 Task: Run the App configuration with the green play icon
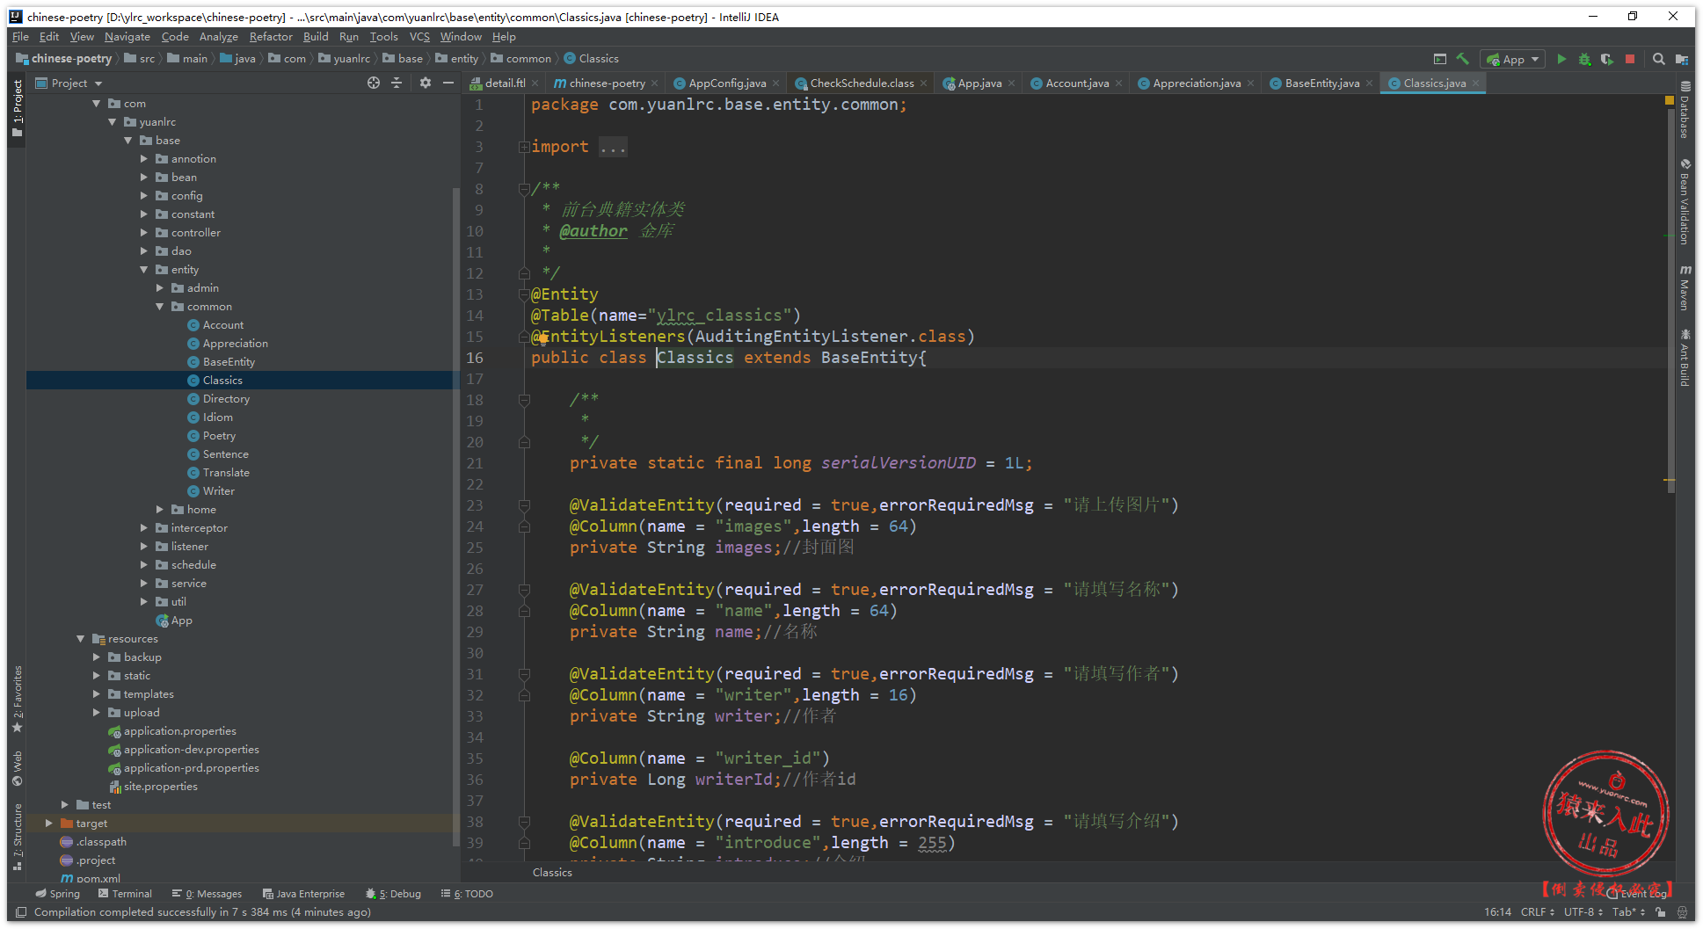[1561, 59]
